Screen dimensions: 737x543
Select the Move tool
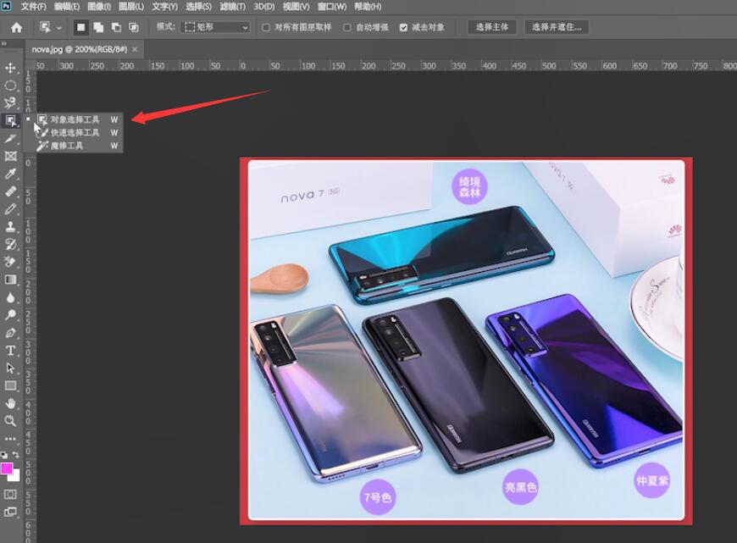[x=10, y=68]
